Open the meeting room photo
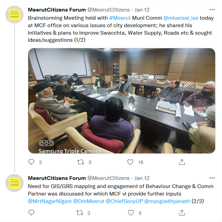The image size is (222, 222). [x=122, y=101]
